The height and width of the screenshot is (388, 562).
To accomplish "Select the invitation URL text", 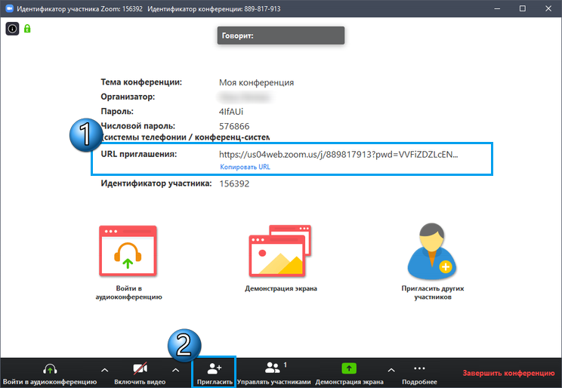I will click(x=338, y=155).
